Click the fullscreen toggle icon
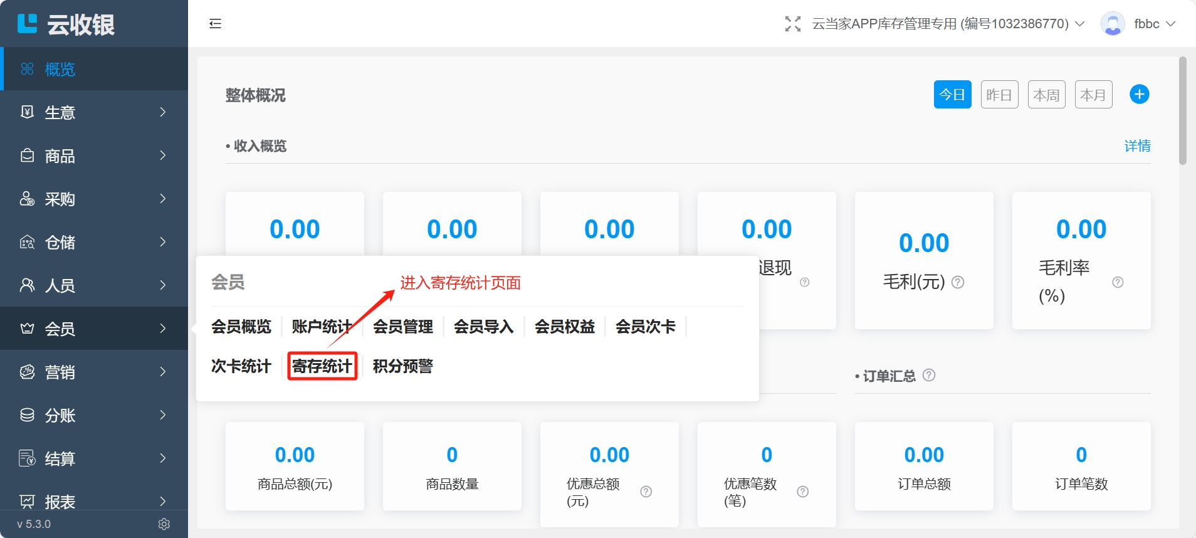1196x538 pixels. (x=792, y=24)
